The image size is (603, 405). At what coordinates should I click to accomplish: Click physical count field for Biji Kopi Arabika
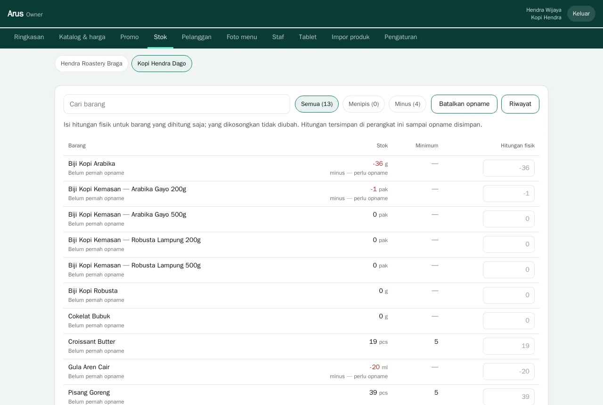click(509, 168)
